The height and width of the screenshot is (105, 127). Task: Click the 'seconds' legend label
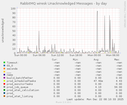[x=12, y=69]
